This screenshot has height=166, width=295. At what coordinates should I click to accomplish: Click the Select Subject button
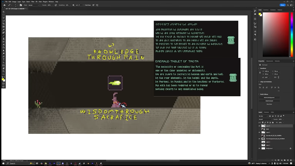coord(269,101)
